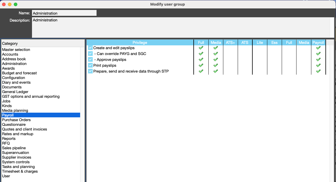Viewport: 336px width, 182px height.
Task: Click the Lite column header
Action: click(x=260, y=42)
